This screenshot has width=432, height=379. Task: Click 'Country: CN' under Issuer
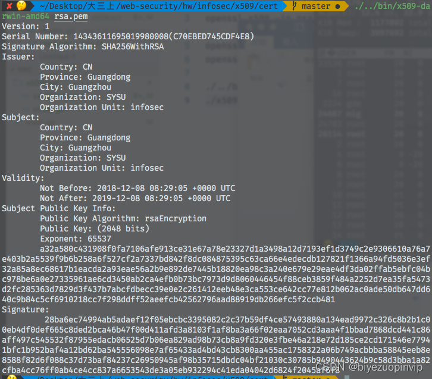tap(66, 67)
